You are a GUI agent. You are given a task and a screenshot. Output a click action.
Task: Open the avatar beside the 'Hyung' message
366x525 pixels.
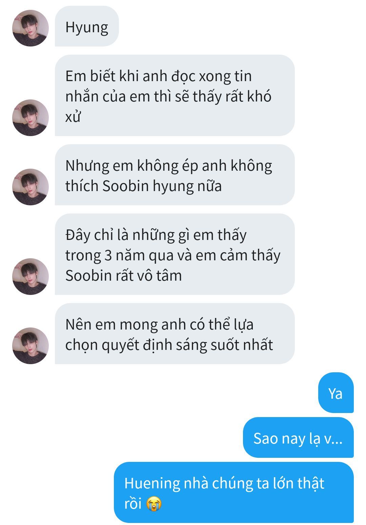[30, 28]
